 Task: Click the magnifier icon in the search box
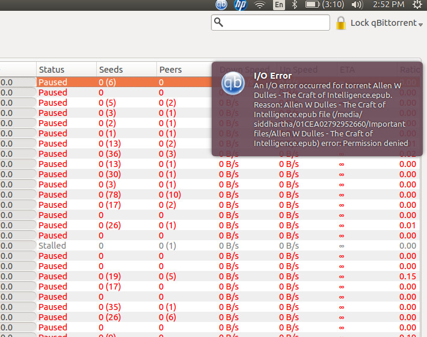tap(219, 22)
